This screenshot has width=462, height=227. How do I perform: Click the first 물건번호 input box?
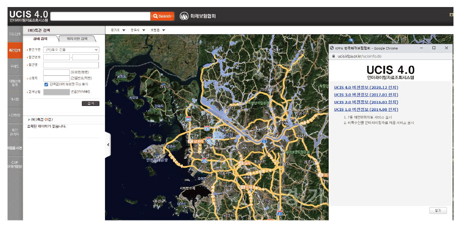click(x=56, y=57)
